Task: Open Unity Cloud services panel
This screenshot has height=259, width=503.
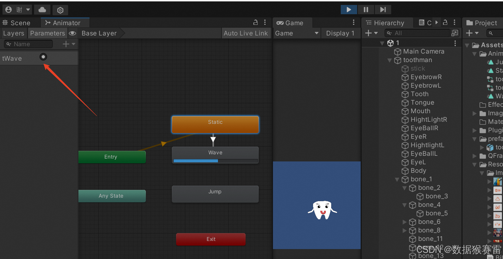Action: [x=42, y=10]
